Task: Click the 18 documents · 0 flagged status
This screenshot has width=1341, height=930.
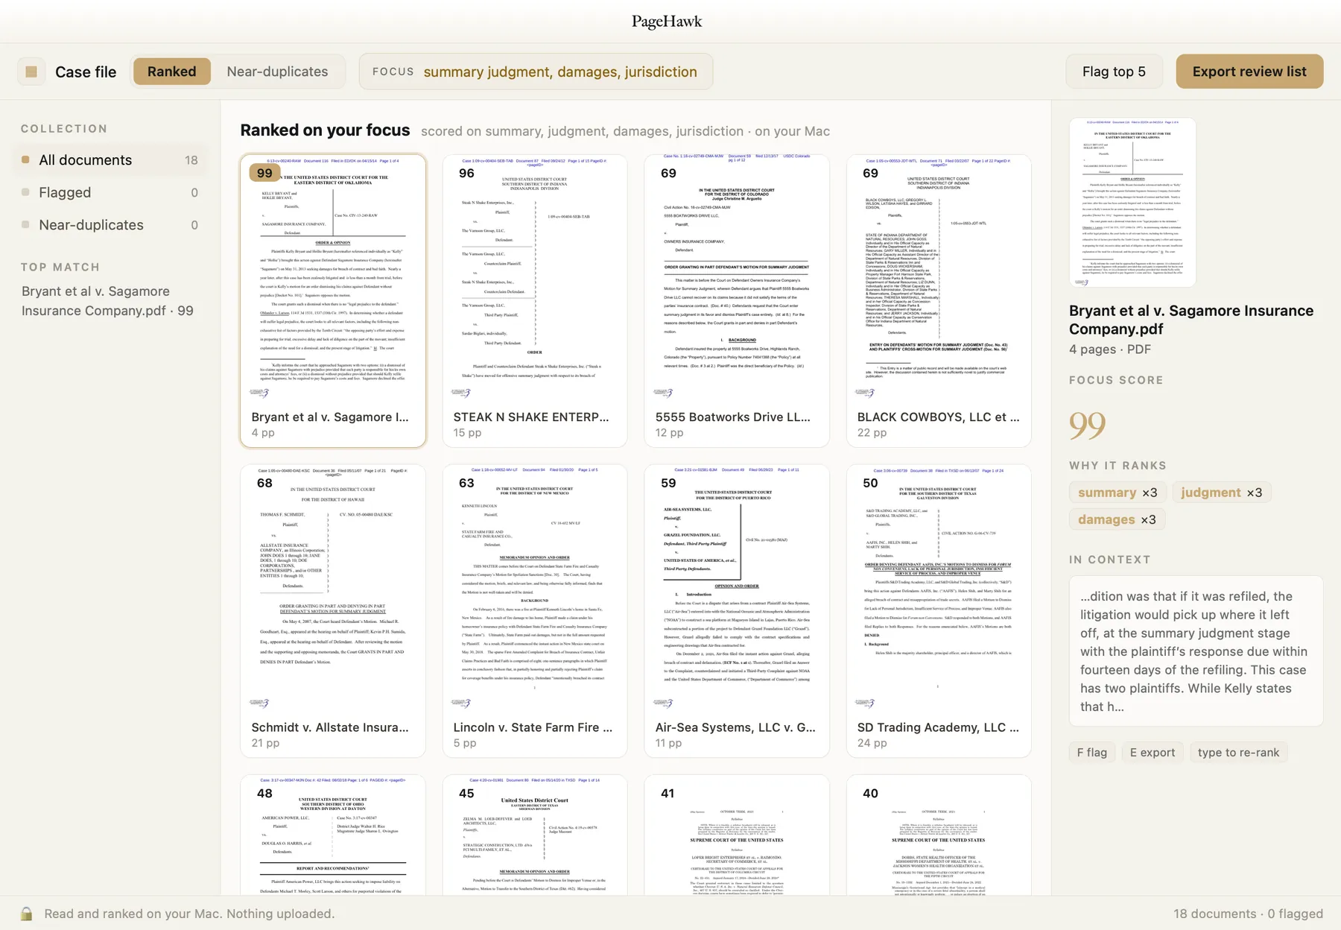Action: tap(1249, 914)
